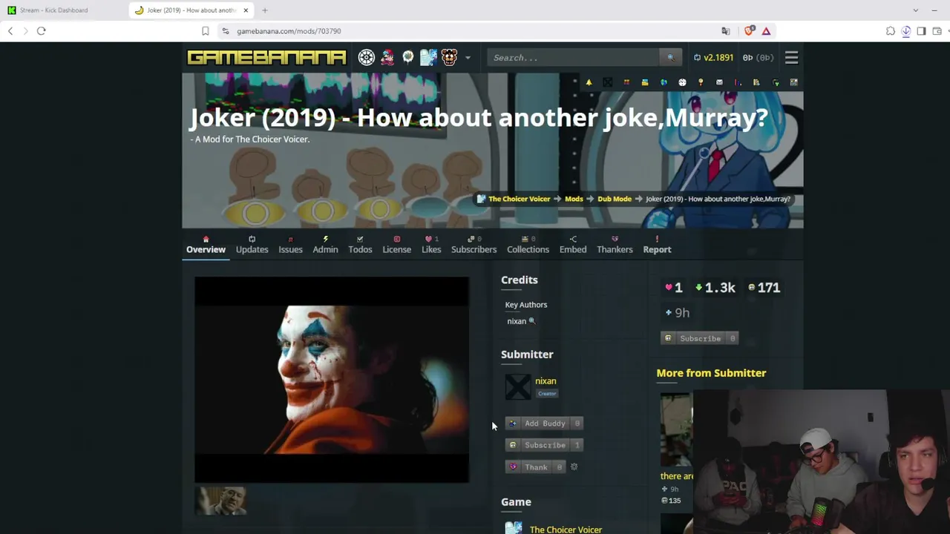Open the steering wheel game shortcut icon
950x534 pixels.
pos(367,57)
